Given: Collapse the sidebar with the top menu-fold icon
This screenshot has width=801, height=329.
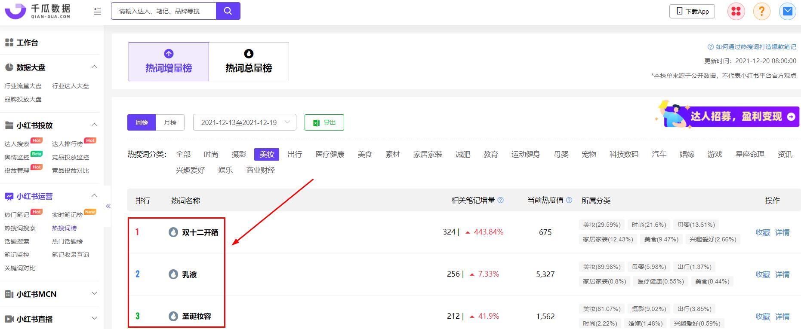Looking at the screenshot, I should 97,11.
